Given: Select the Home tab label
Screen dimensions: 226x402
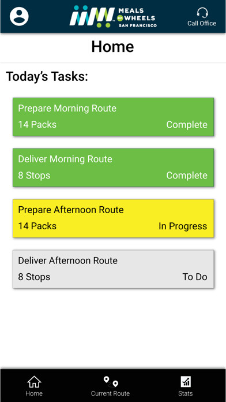Looking at the screenshot, I should pos(34,393).
